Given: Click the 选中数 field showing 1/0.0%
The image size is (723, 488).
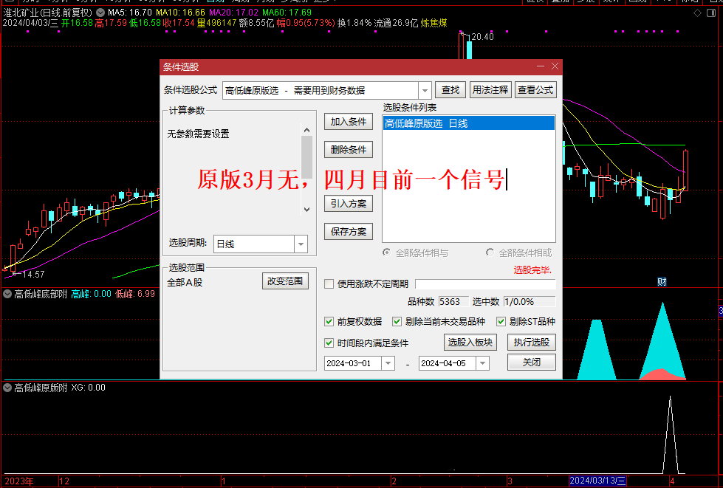Looking at the screenshot, I should [530, 302].
